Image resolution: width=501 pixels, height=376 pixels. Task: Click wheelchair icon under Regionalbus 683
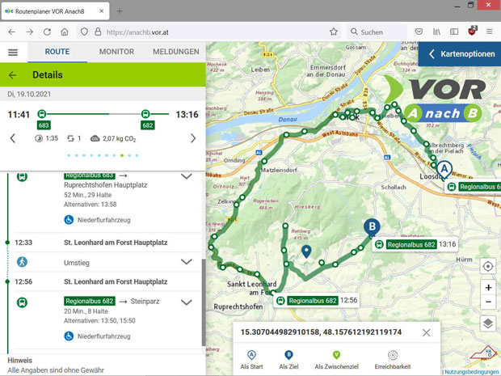click(x=69, y=220)
